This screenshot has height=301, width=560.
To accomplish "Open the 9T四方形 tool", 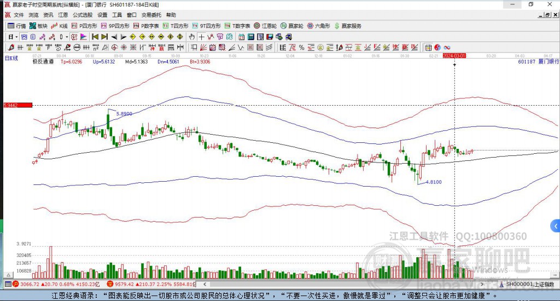I will (206, 26).
